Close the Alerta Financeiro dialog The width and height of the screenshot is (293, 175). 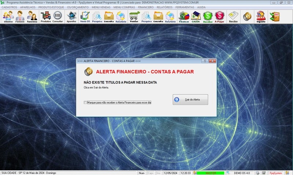(212, 61)
